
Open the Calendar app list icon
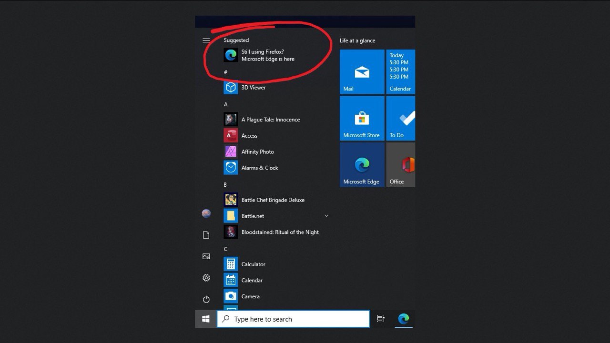point(231,280)
